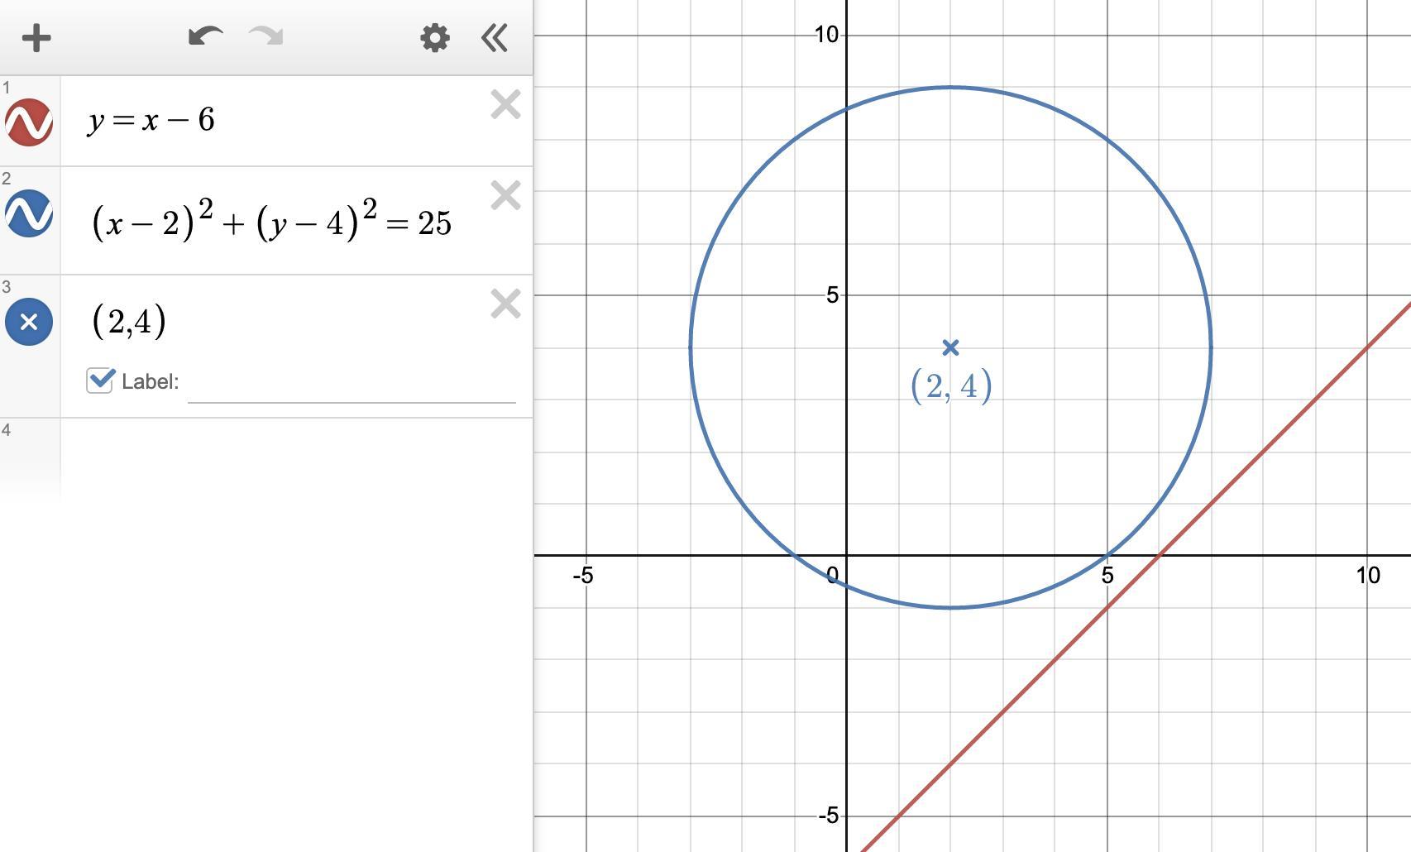Click the x-axis label 10
The image size is (1411, 852).
click(1368, 576)
